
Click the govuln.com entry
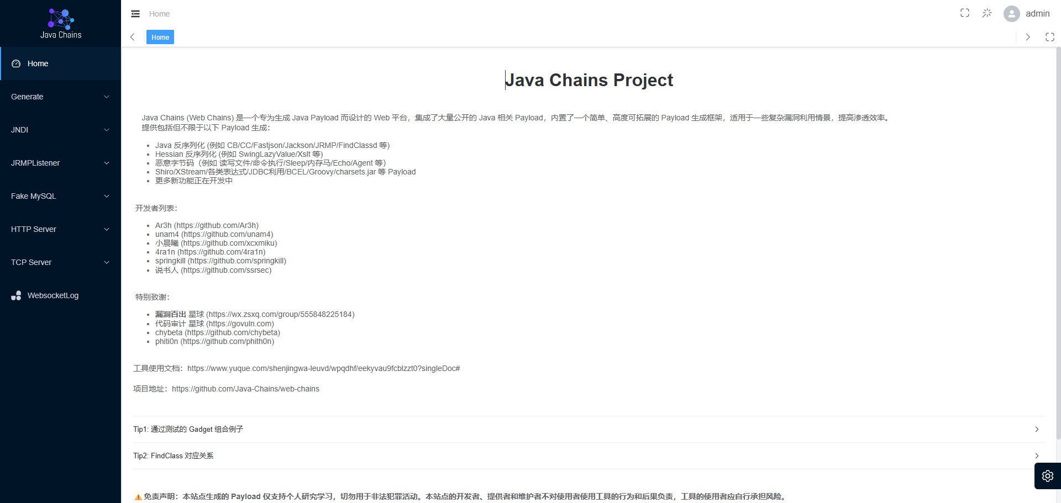click(214, 324)
